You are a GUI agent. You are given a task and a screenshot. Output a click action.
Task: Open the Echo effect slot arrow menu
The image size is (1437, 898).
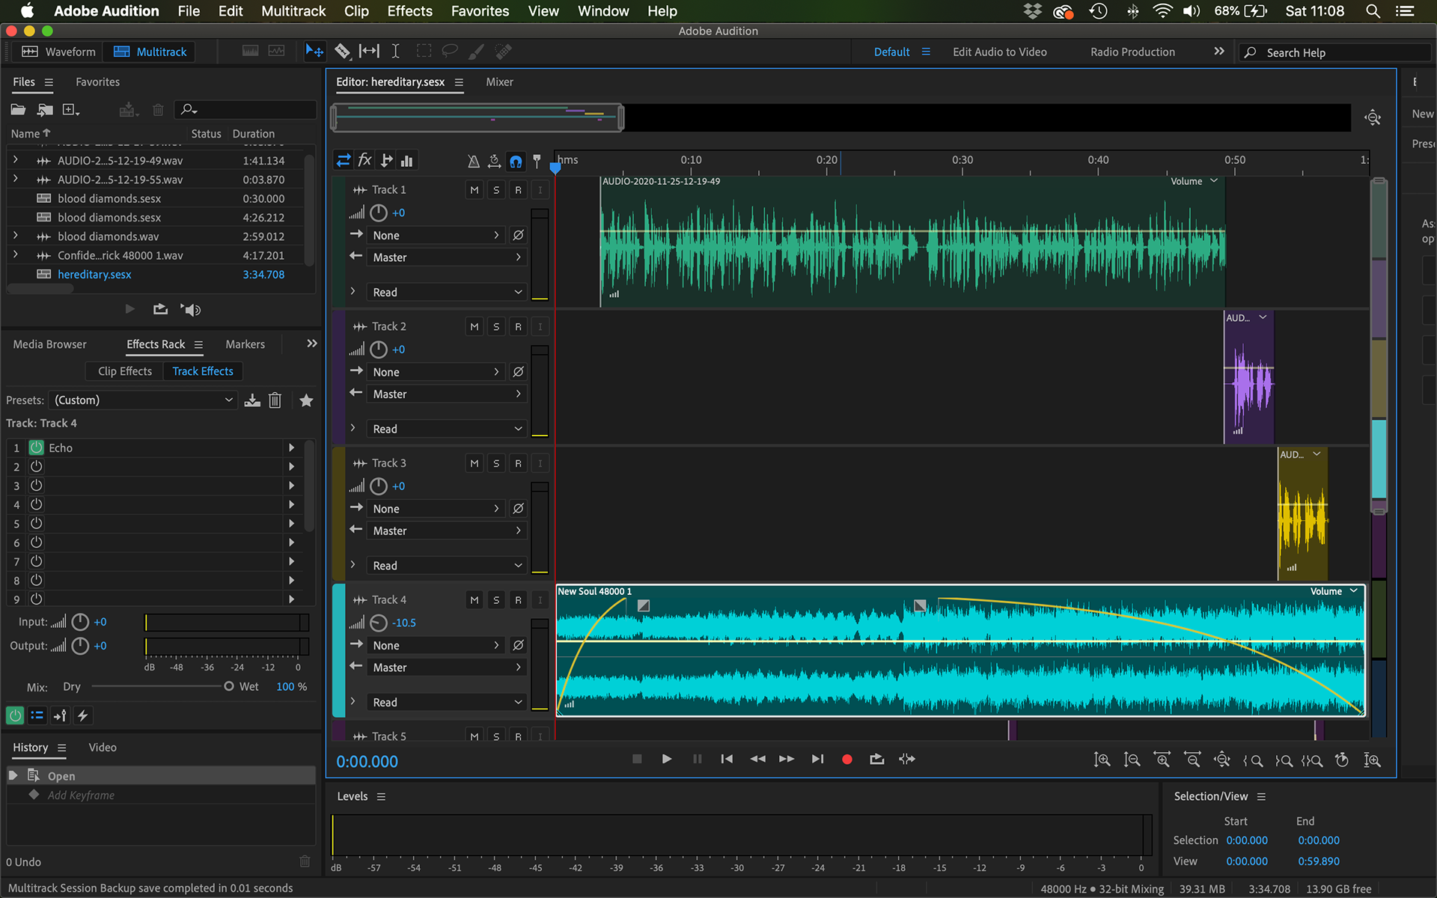point(292,448)
